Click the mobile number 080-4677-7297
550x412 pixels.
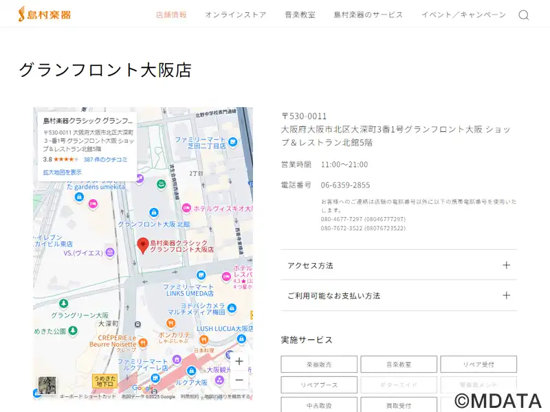363,219
